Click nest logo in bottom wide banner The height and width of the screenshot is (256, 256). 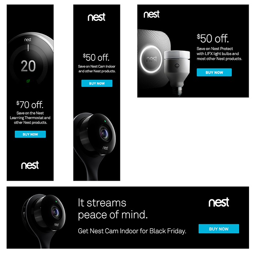pos(219,202)
